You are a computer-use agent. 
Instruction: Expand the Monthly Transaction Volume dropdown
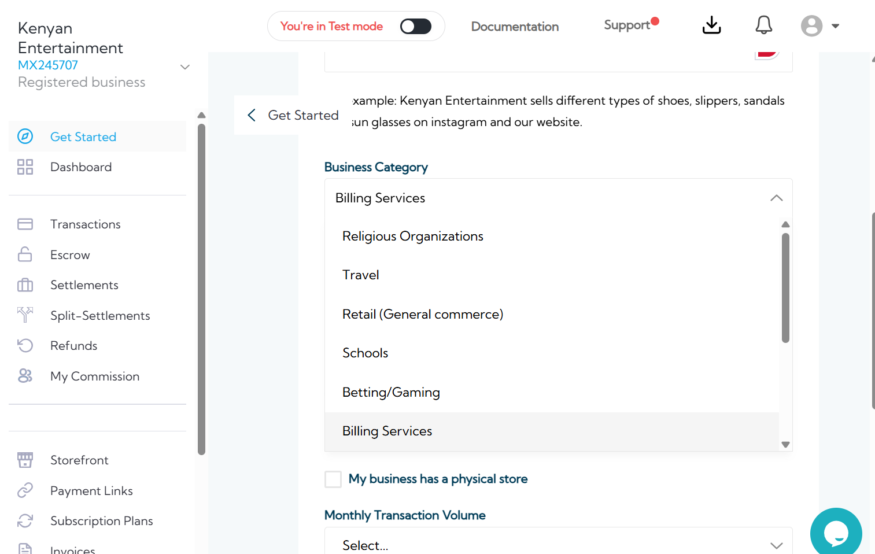click(776, 545)
